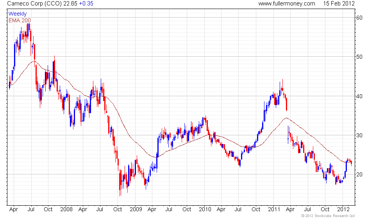
Task: Click the last Oct label before 2012
Action: 325,209
